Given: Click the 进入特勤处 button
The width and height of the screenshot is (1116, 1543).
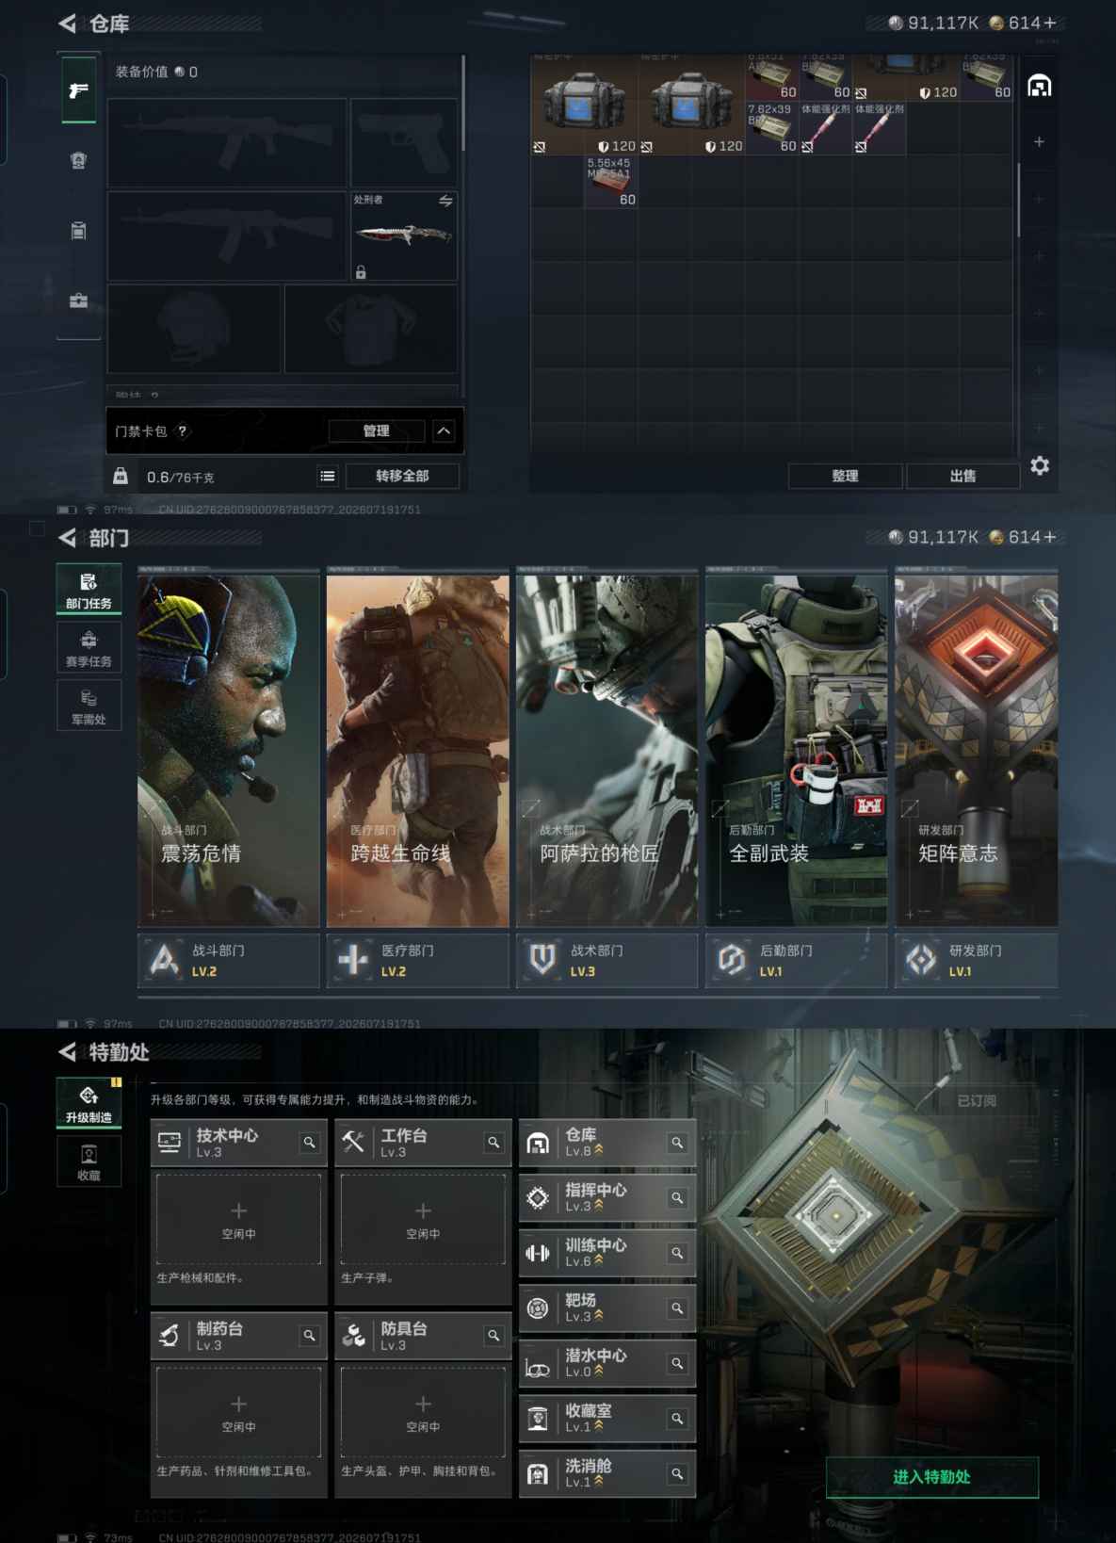Looking at the screenshot, I should click(931, 1477).
